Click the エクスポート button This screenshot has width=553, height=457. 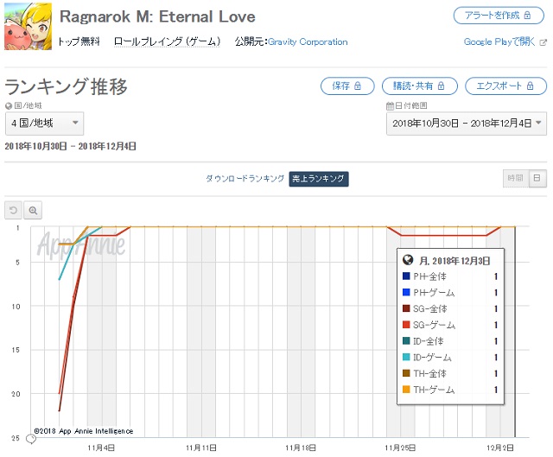(x=505, y=86)
